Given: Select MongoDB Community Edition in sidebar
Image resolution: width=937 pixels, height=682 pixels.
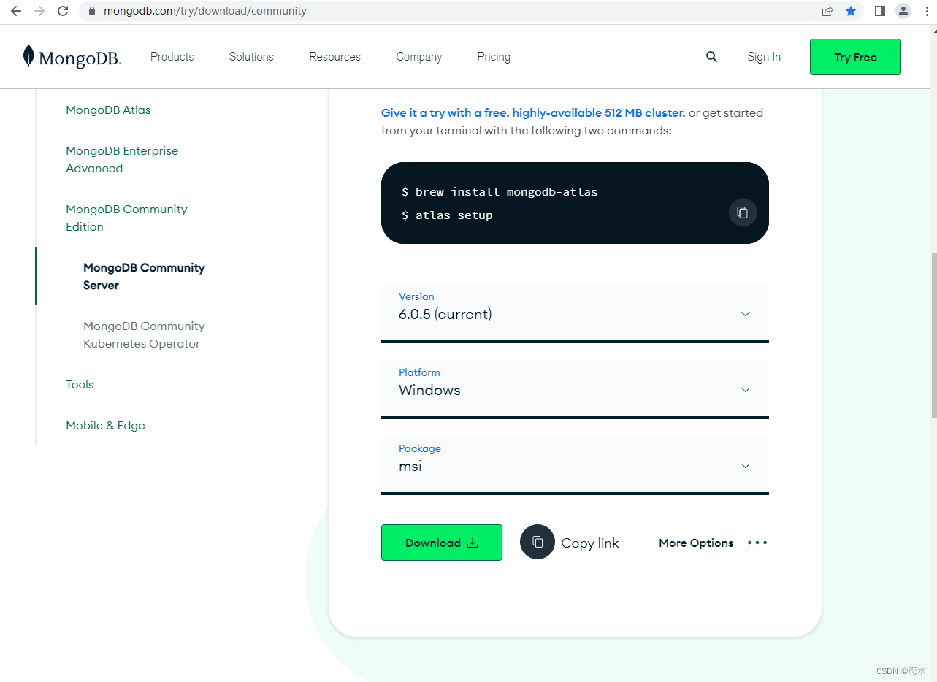Looking at the screenshot, I should (x=126, y=218).
